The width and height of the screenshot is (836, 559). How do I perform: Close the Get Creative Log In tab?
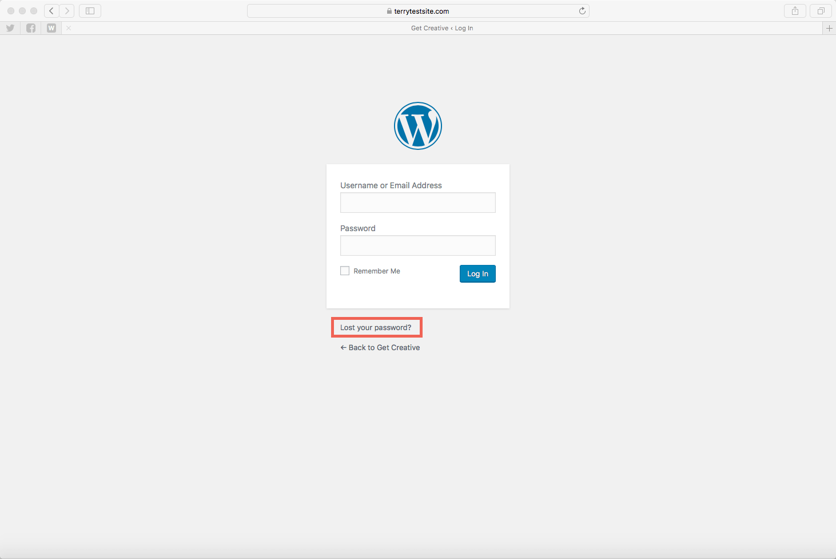[x=69, y=28]
